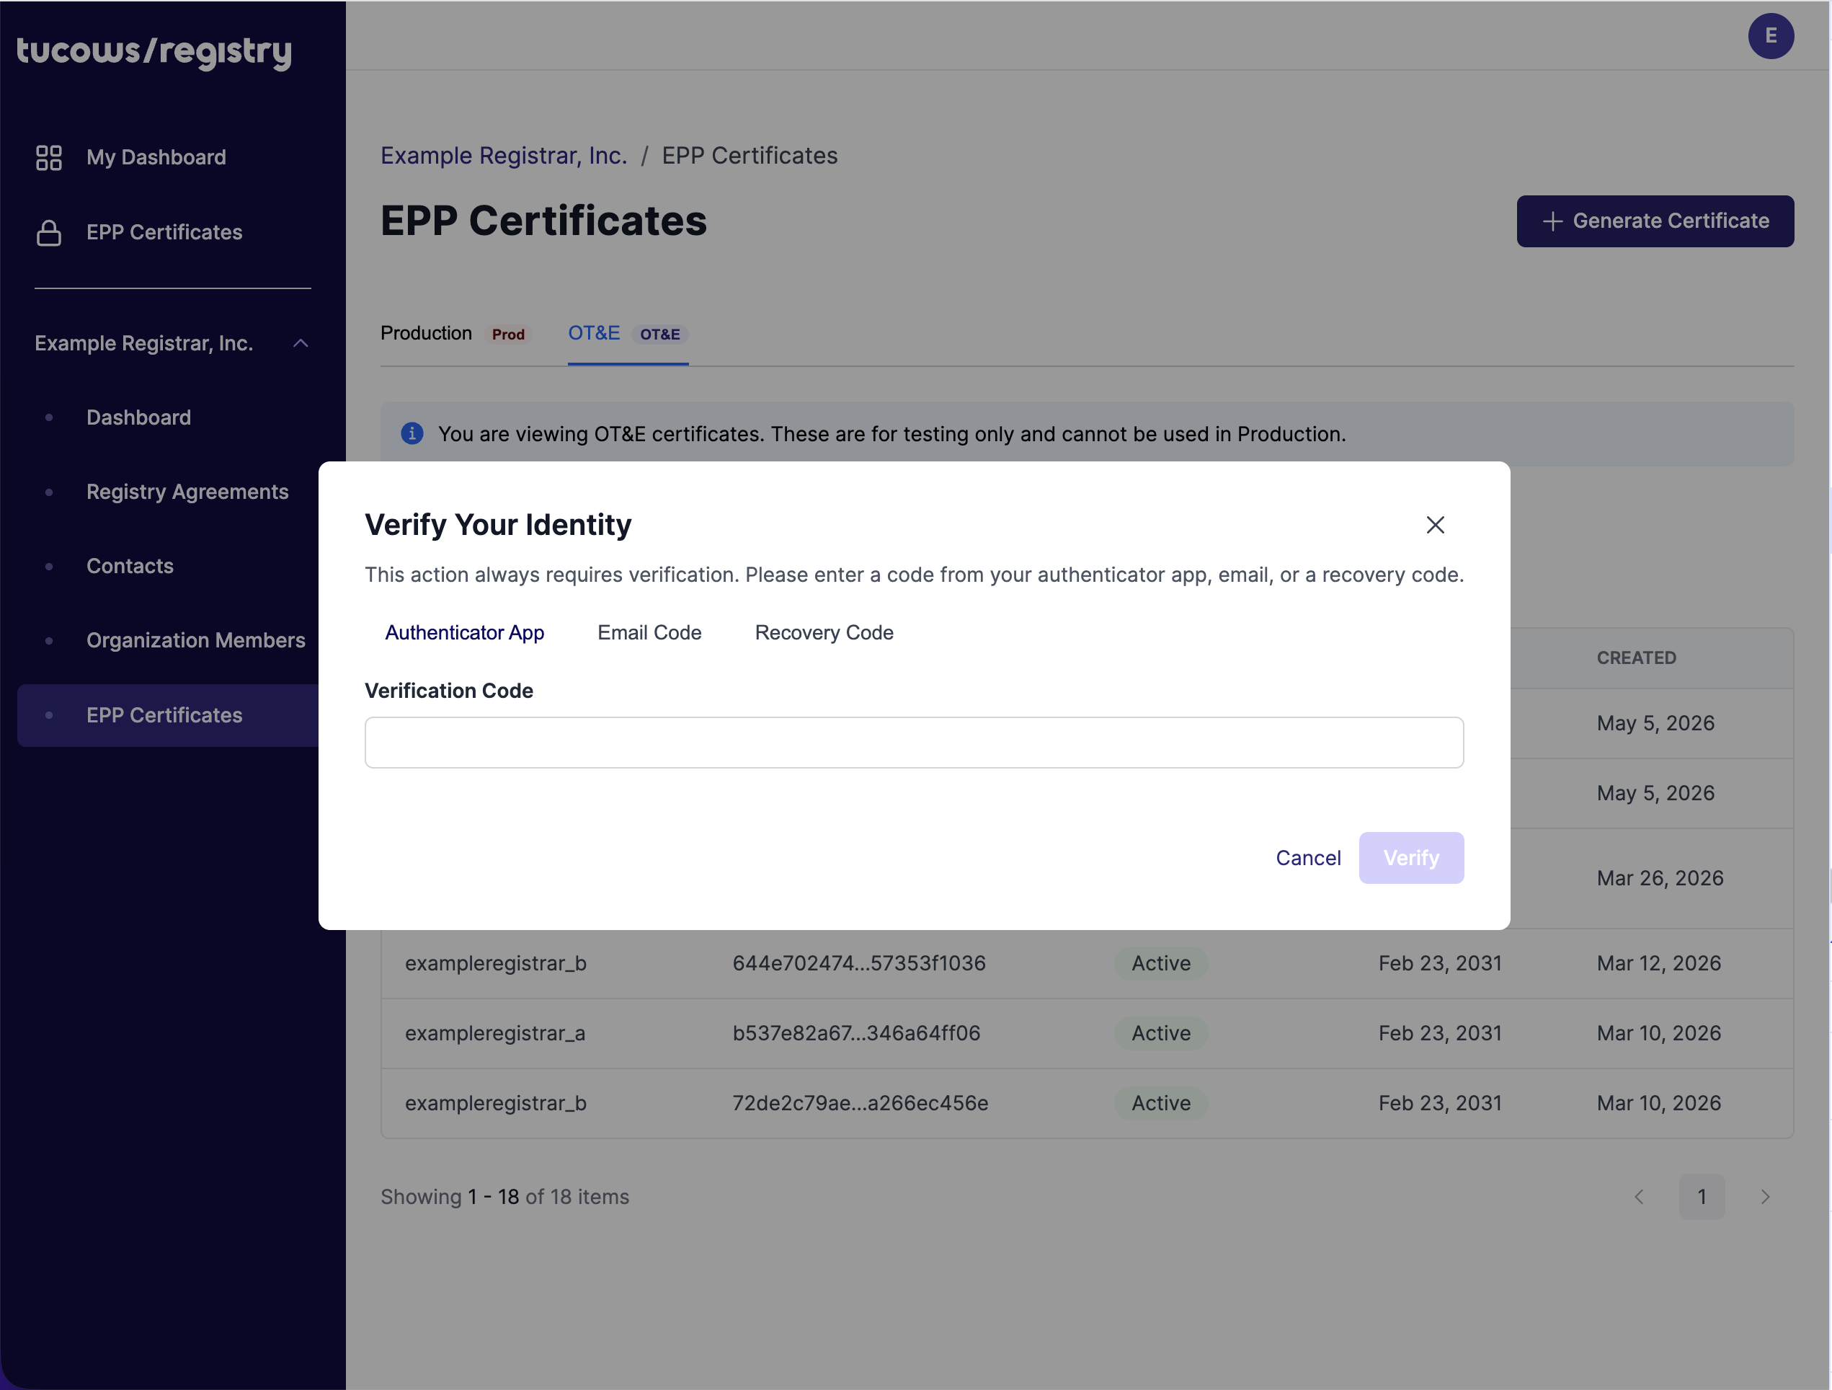Switch to Recovery Code tab
This screenshot has width=1832, height=1390.
[x=824, y=632]
